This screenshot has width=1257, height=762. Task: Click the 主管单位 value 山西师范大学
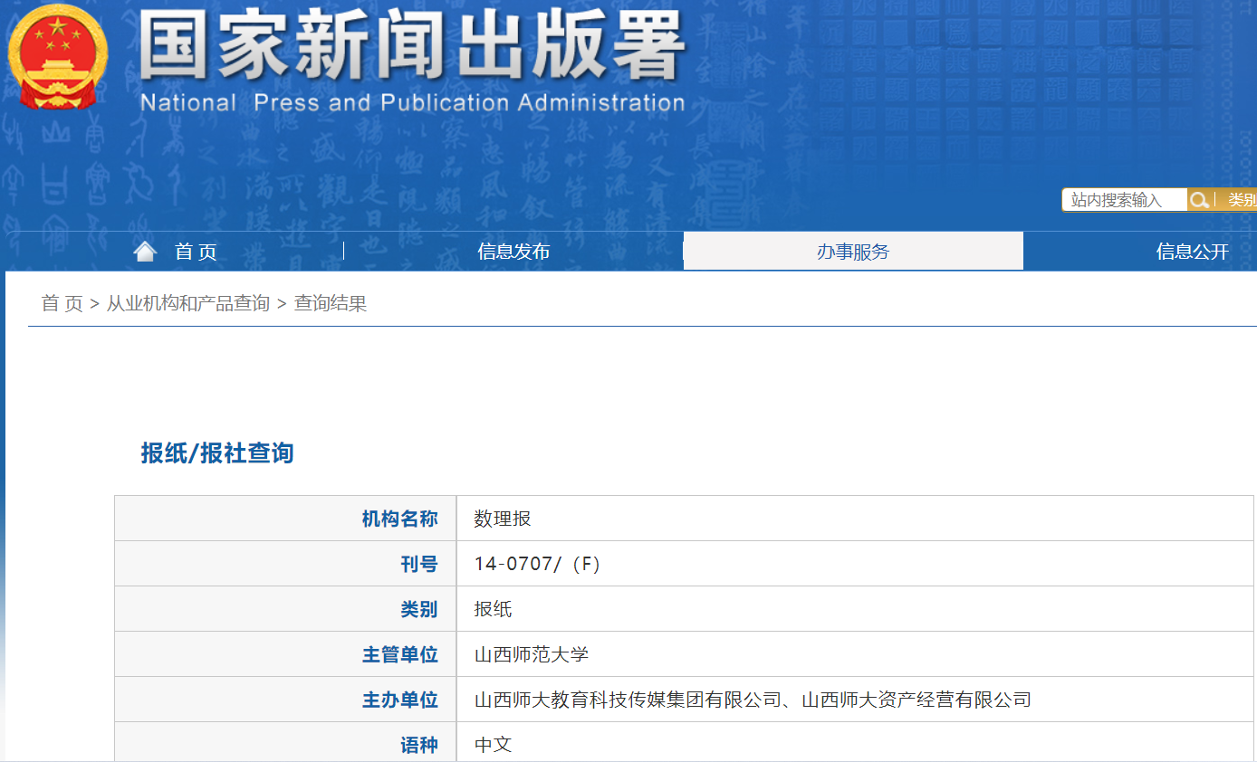[x=527, y=653]
